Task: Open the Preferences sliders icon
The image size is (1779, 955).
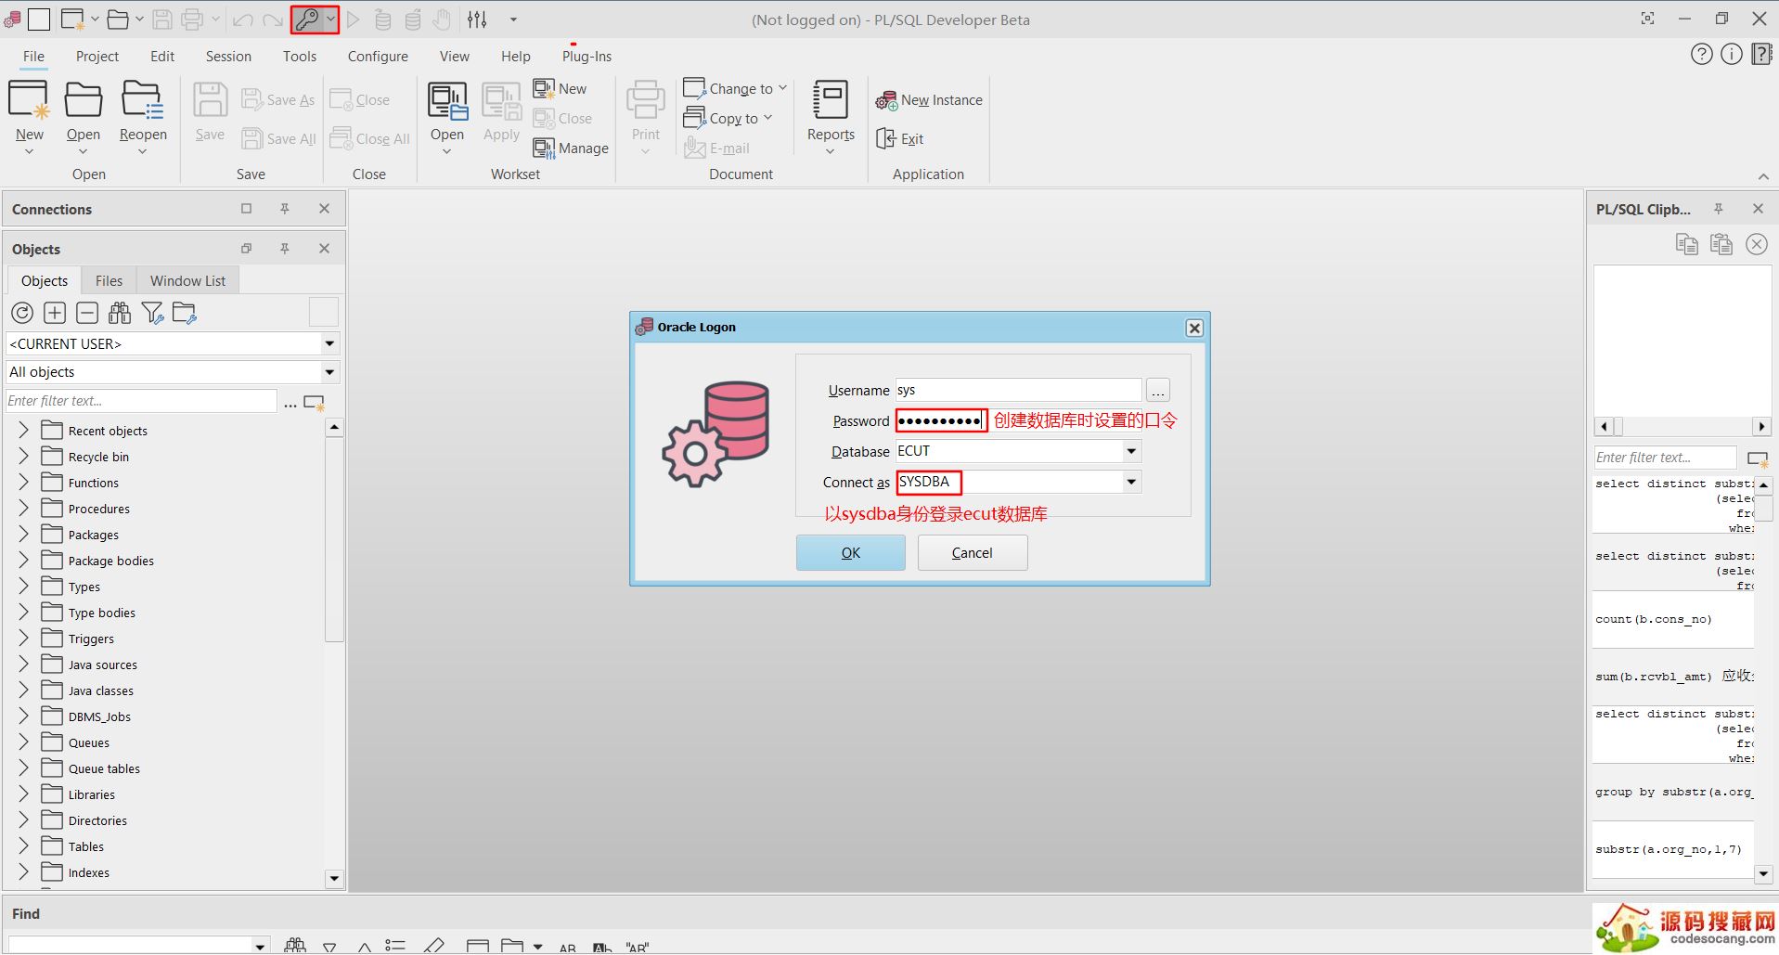Action: point(477,19)
